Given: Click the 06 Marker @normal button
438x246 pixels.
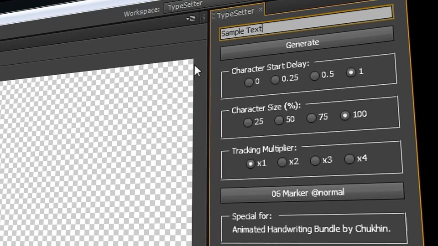Looking at the screenshot, I should 312,193.
